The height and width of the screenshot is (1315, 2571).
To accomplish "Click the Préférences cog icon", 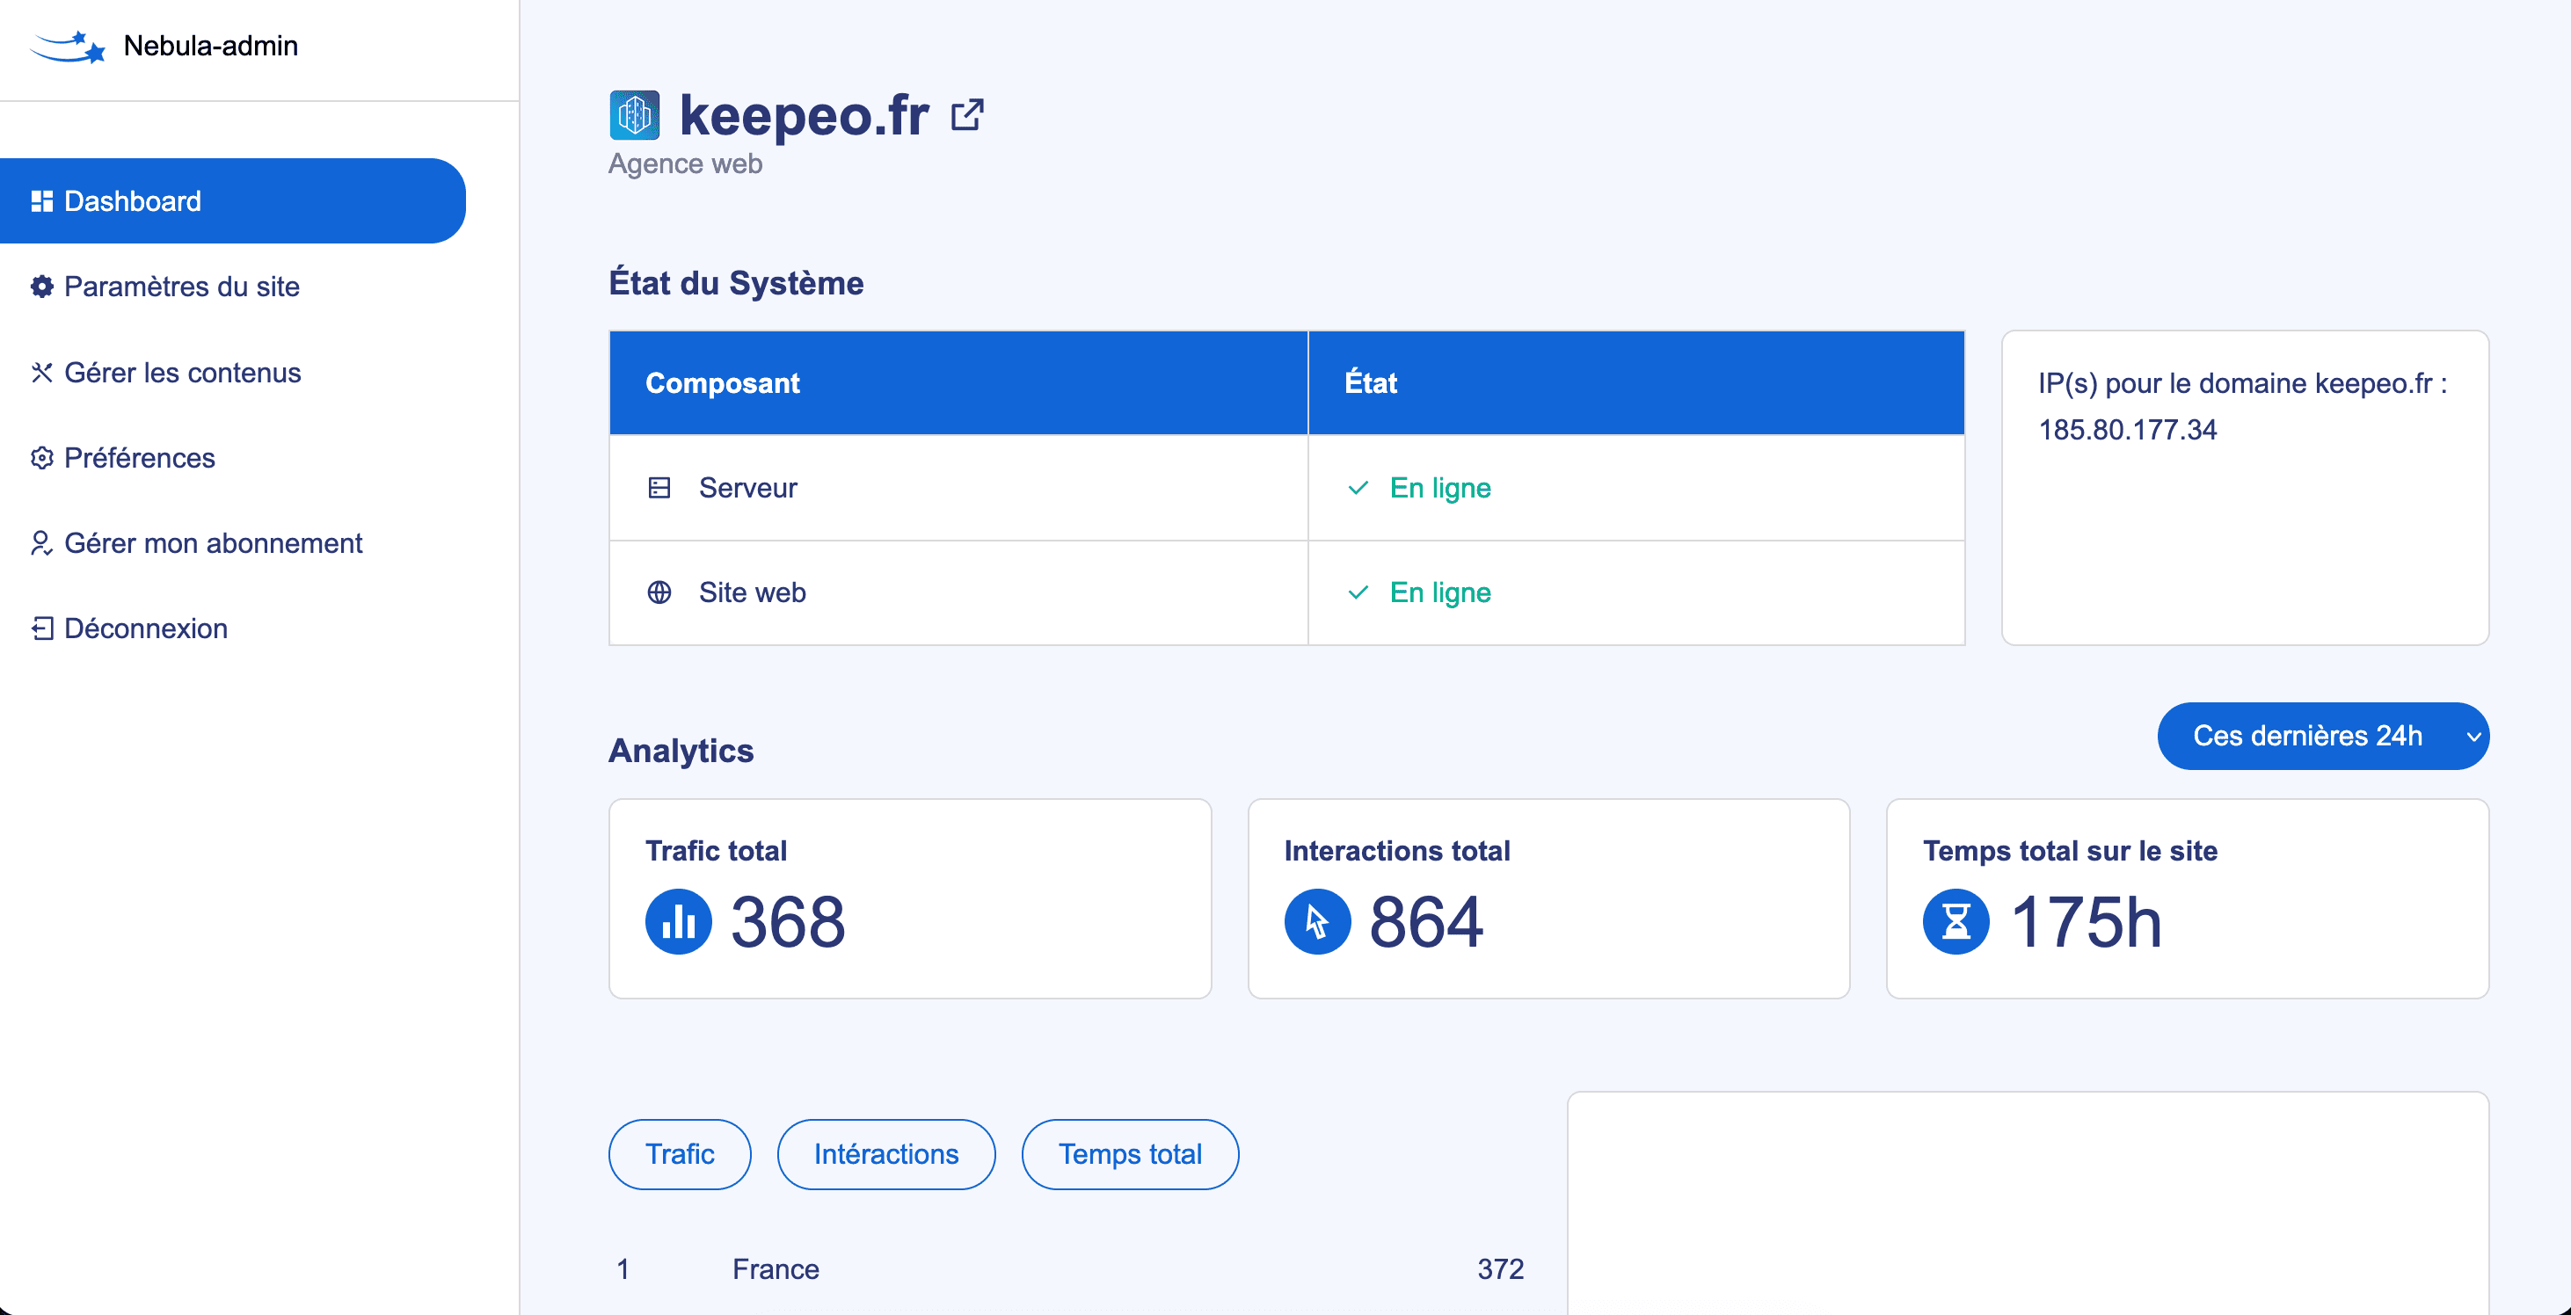I will [x=42, y=458].
